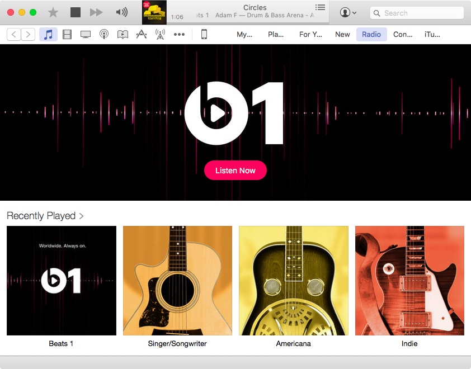This screenshot has width=471, height=369.
Task: Stop the current playback
Action: pyautogui.click(x=76, y=12)
